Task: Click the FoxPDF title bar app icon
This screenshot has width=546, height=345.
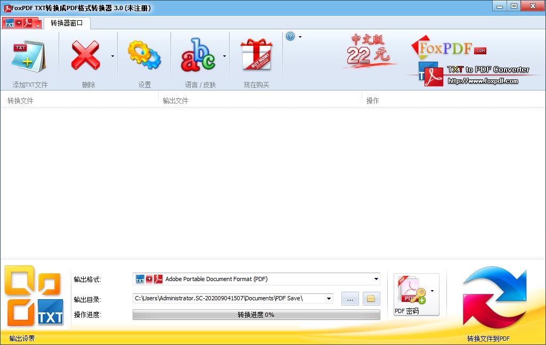Action: 7,8
